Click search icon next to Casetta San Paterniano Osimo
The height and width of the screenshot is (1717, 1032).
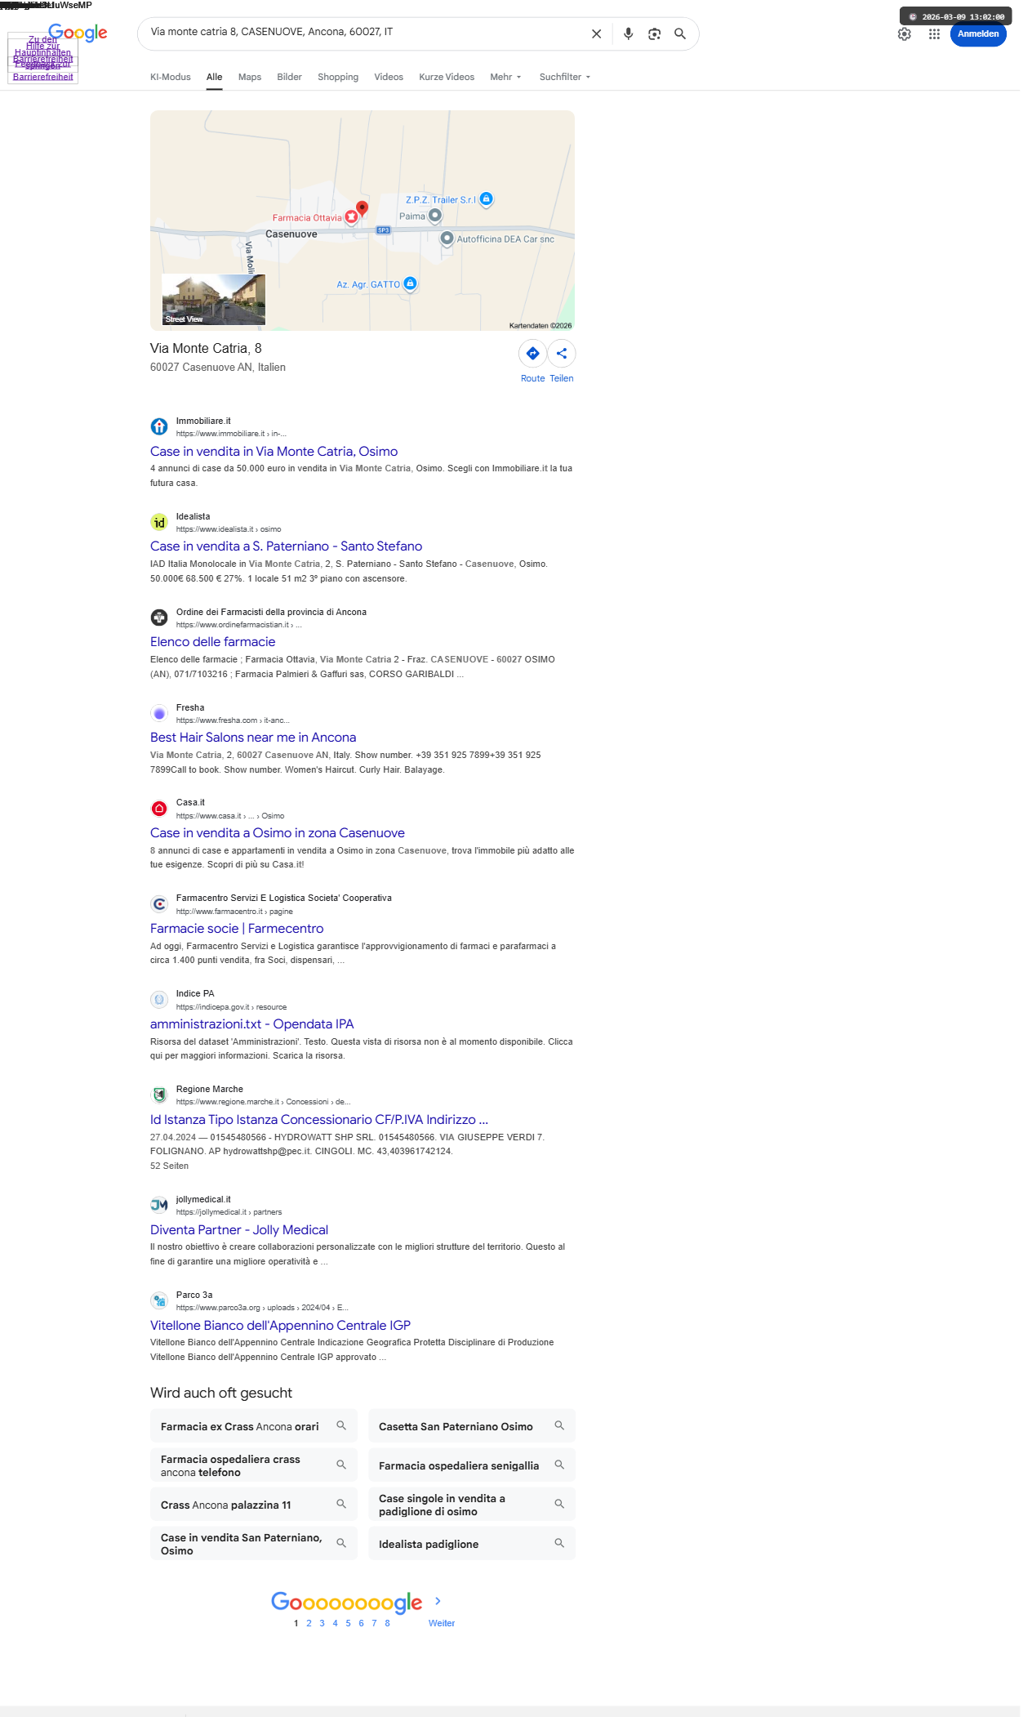[x=559, y=1425]
